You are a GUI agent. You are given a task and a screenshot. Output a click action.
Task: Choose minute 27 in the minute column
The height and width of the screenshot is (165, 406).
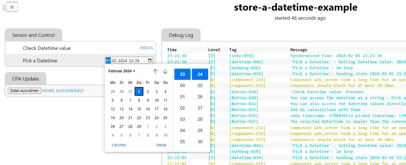tap(200, 108)
